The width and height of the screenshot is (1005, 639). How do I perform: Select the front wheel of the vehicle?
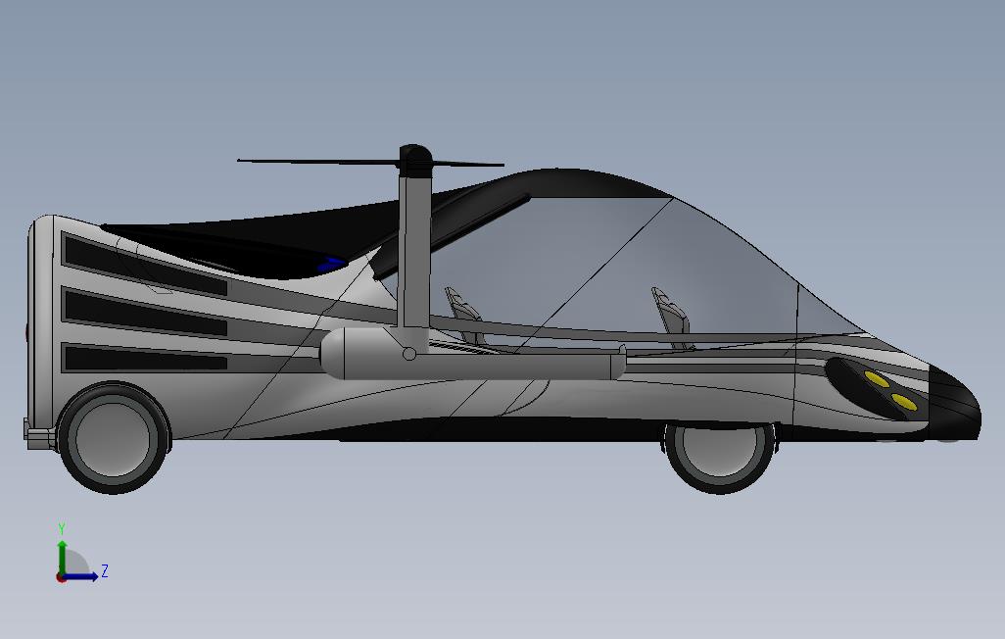pos(719,457)
